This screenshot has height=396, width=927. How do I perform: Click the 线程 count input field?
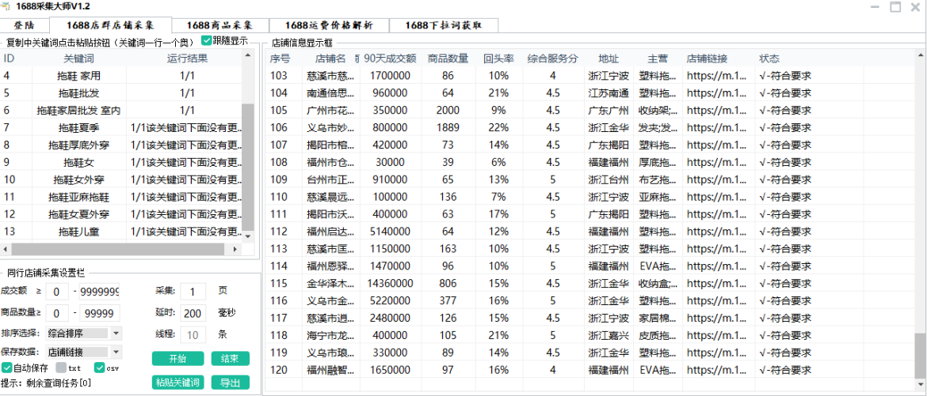193,334
